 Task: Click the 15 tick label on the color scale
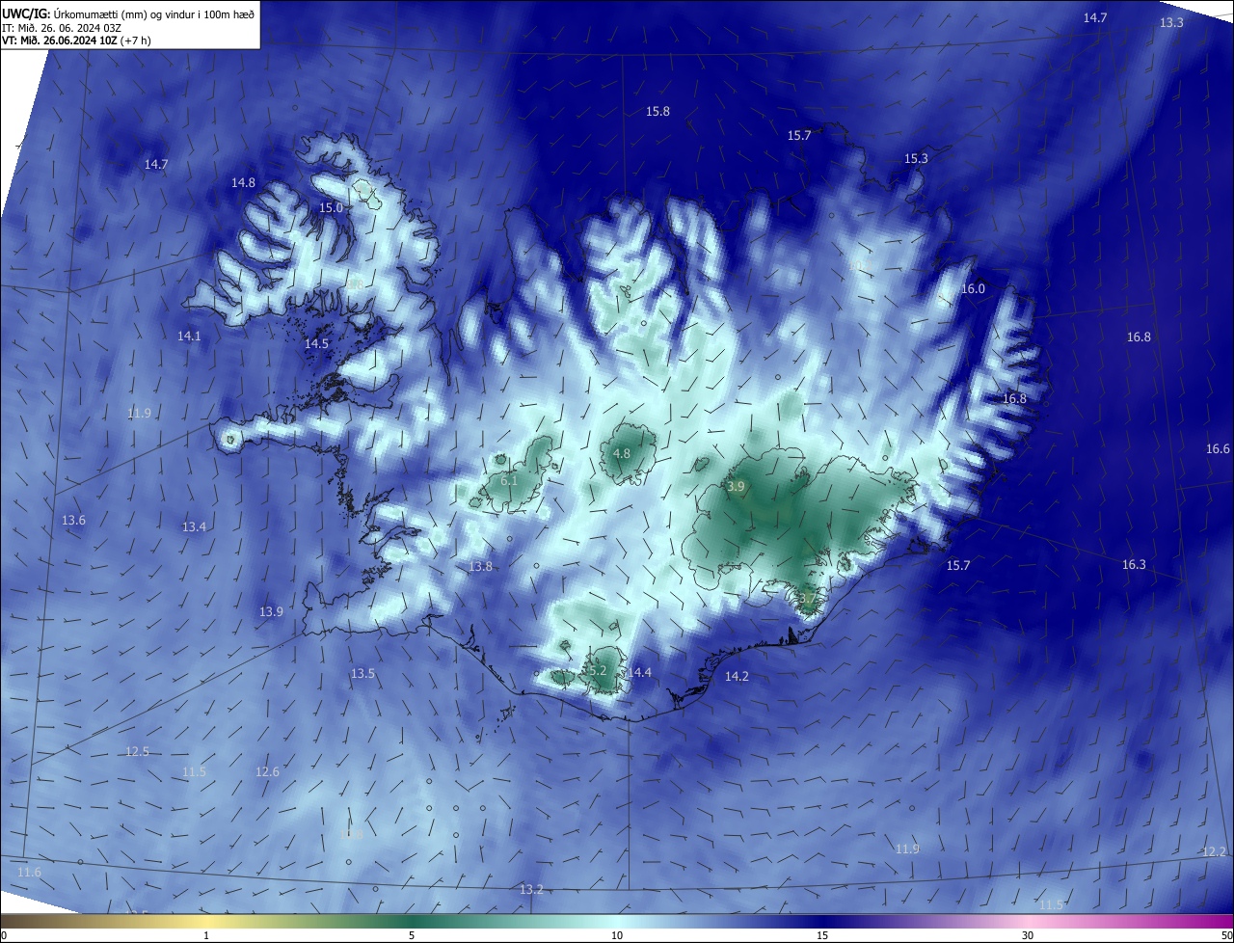click(x=822, y=935)
